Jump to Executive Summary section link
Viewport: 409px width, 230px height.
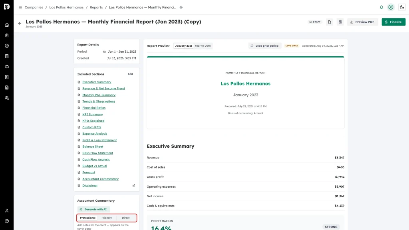[x=97, y=82]
